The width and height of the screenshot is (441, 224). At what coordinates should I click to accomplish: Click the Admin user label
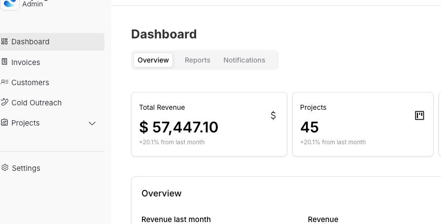pos(33,4)
